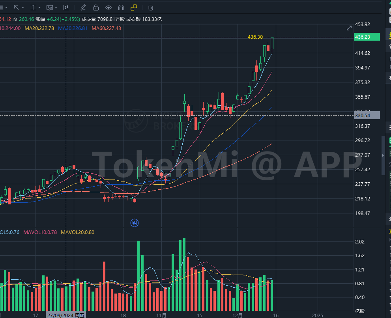Screen dimensions: 391x318
Task: Choose the text annotation tool
Action: coord(49,7)
